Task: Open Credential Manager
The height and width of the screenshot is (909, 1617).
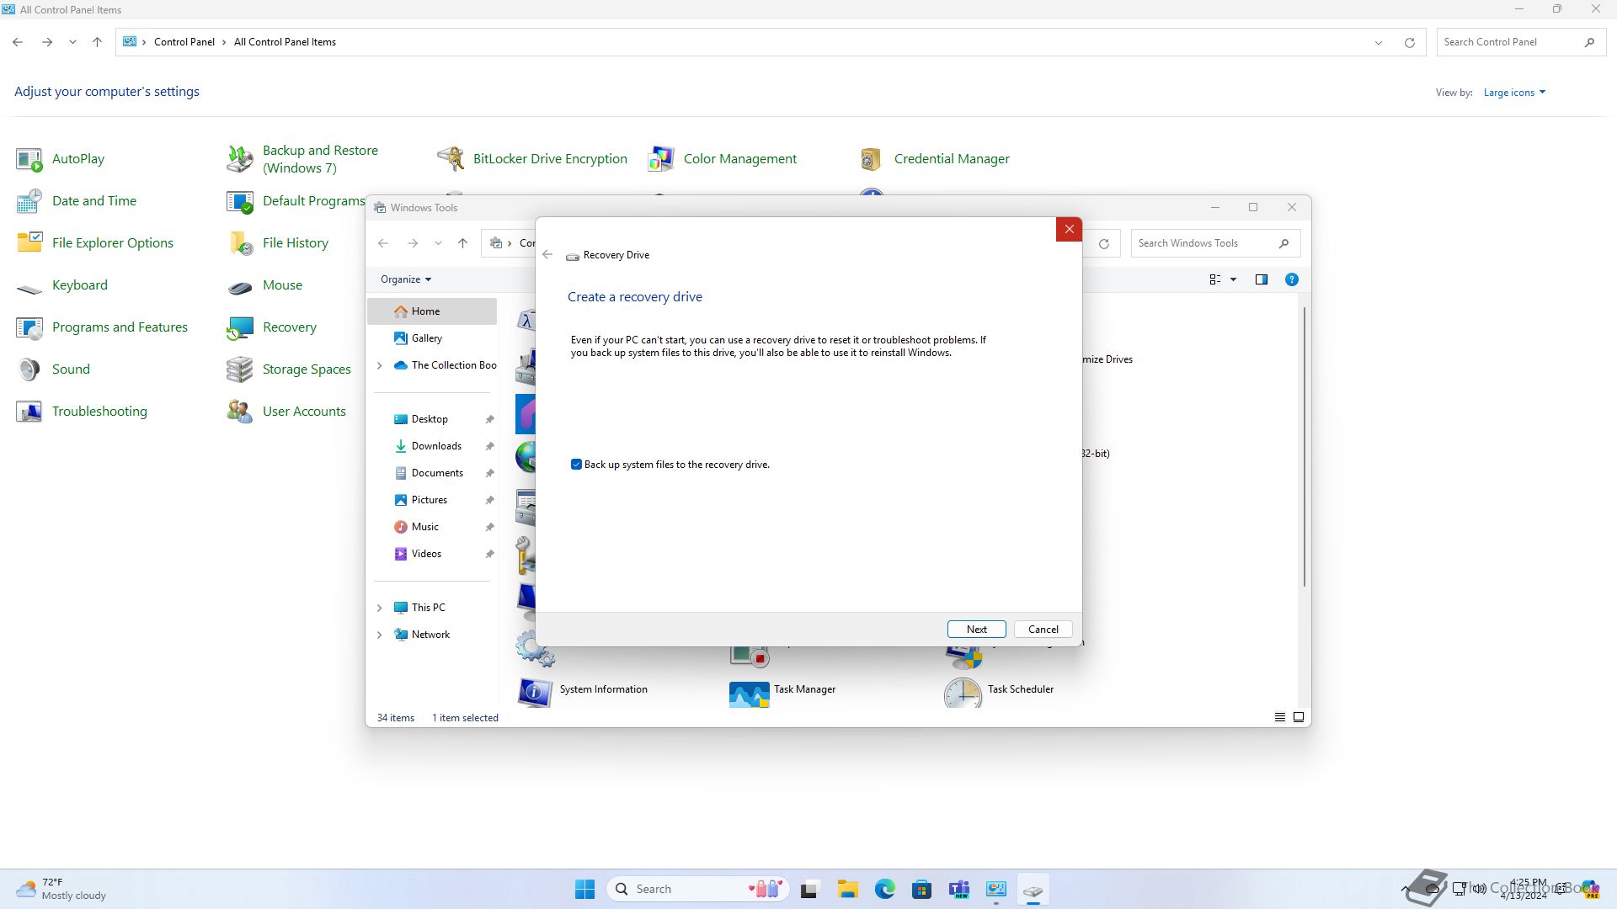Action: coord(952,158)
